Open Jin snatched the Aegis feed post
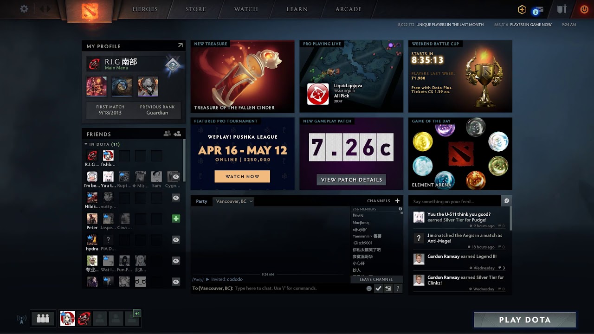The image size is (594, 334). point(460,241)
